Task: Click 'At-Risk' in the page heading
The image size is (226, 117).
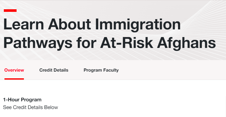Action: point(127,43)
